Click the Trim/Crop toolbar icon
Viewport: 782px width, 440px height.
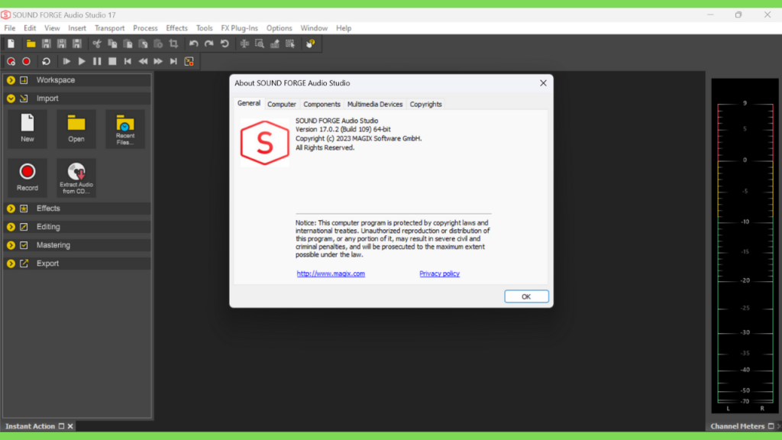pos(173,44)
